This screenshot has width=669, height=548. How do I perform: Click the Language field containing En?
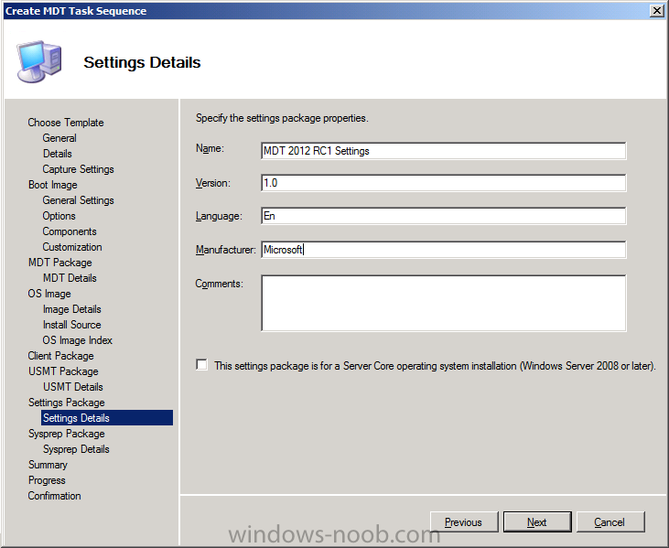443,216
